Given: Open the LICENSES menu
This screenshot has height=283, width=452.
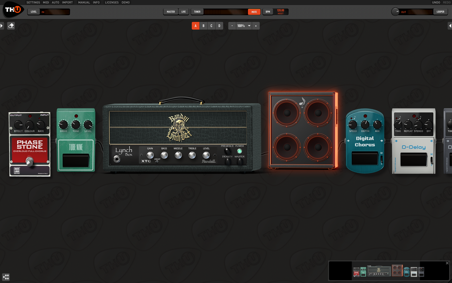Looking at the screenshot, I should coord(112,2).
